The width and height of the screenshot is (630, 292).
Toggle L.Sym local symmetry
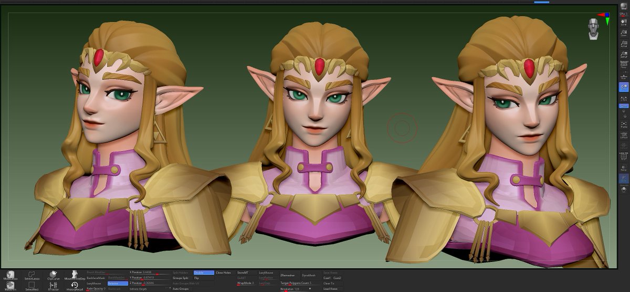pyautogui.click(x=624, y=98)
